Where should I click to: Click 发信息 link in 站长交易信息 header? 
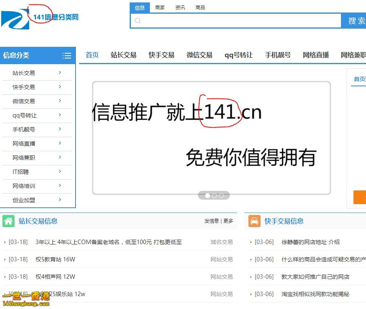(x=211, y=221)
